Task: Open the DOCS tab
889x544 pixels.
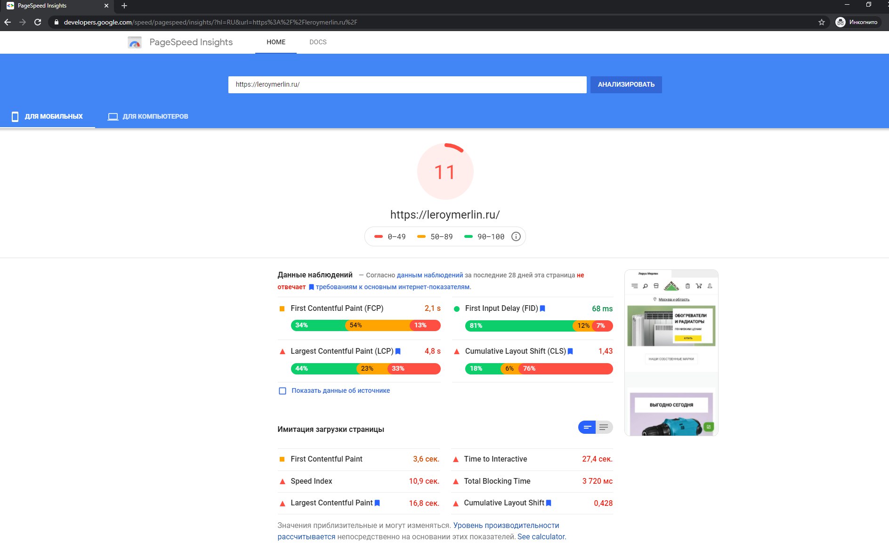Action: [x=318, y=42]
